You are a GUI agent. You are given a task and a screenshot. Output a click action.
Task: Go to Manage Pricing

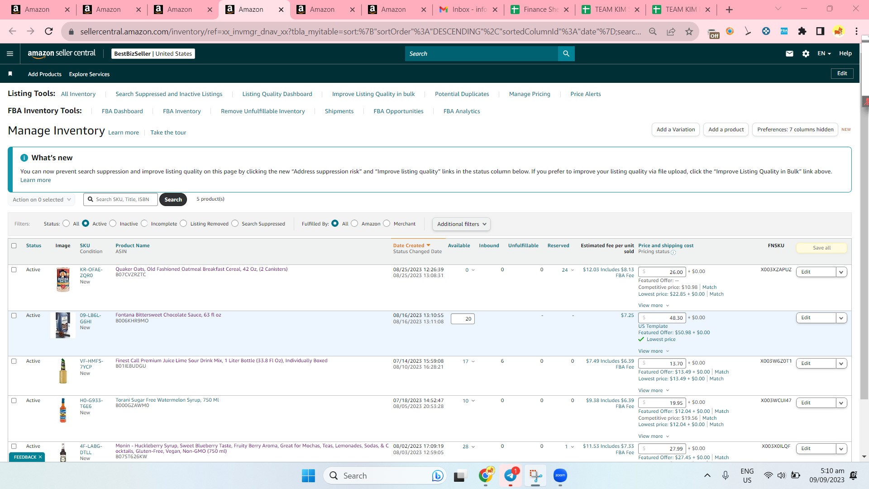(x=530, y=94)
